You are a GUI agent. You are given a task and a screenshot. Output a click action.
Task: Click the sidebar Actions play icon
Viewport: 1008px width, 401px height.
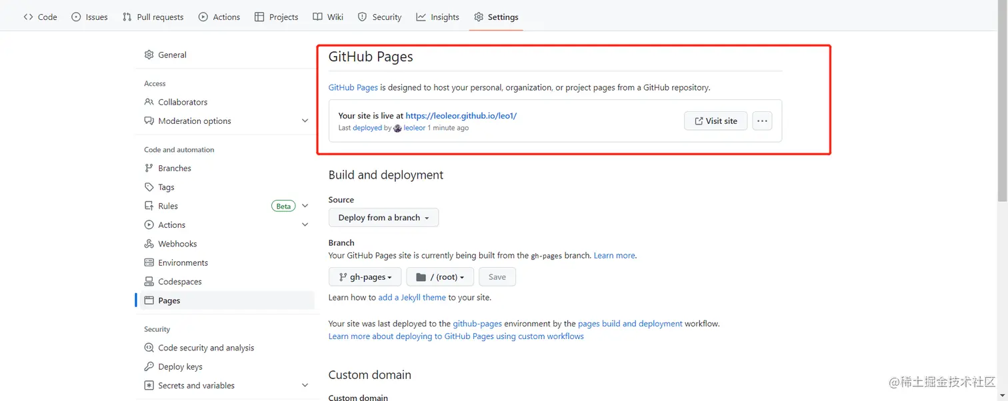149,224
